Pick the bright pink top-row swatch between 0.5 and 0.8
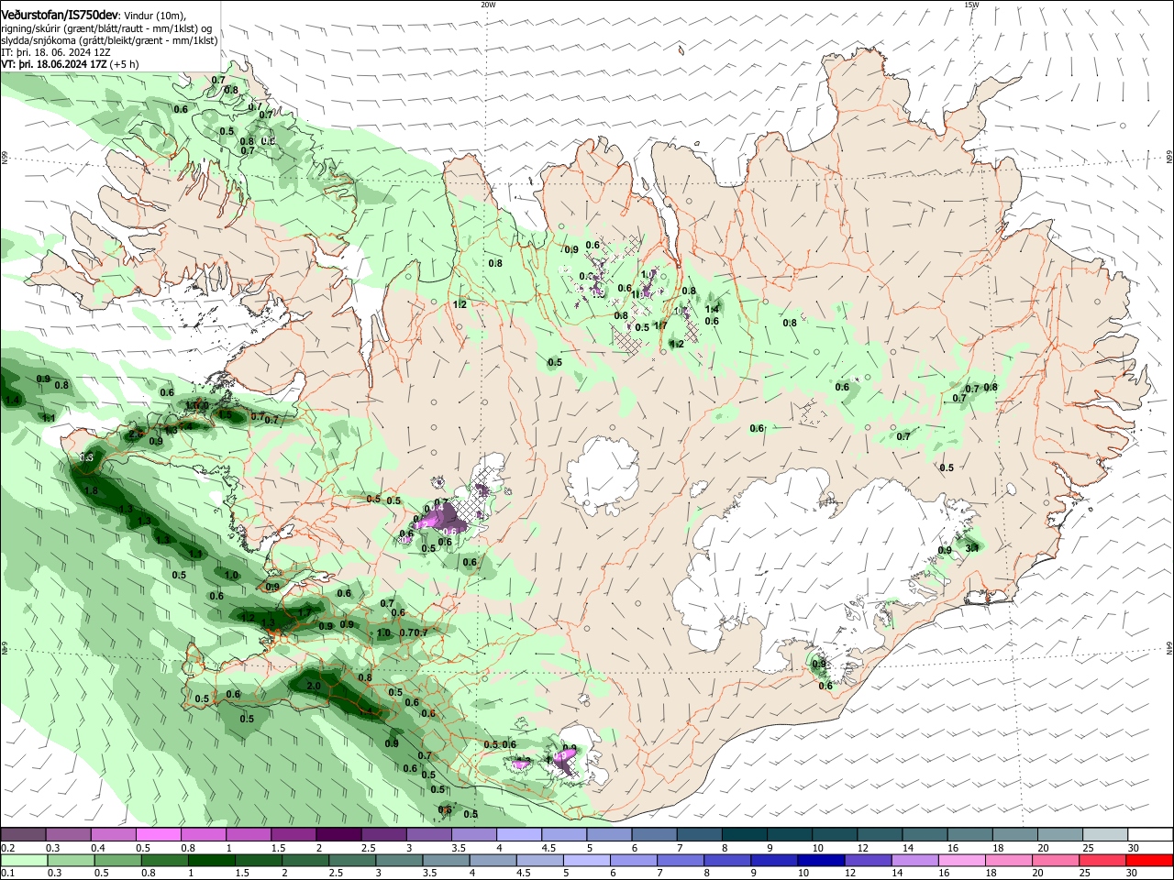The image size is (1174, 880). point(158,835)
